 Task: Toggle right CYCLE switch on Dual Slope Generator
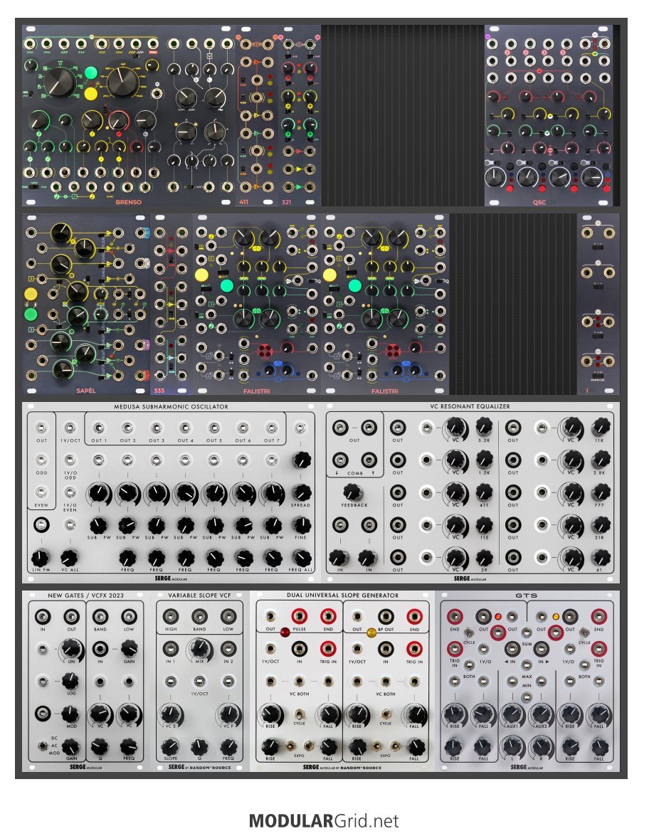pyautogui.click(x=386, y=714)
